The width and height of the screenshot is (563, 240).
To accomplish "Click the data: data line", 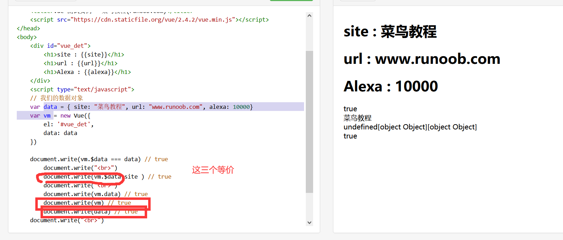I will 60,133.
